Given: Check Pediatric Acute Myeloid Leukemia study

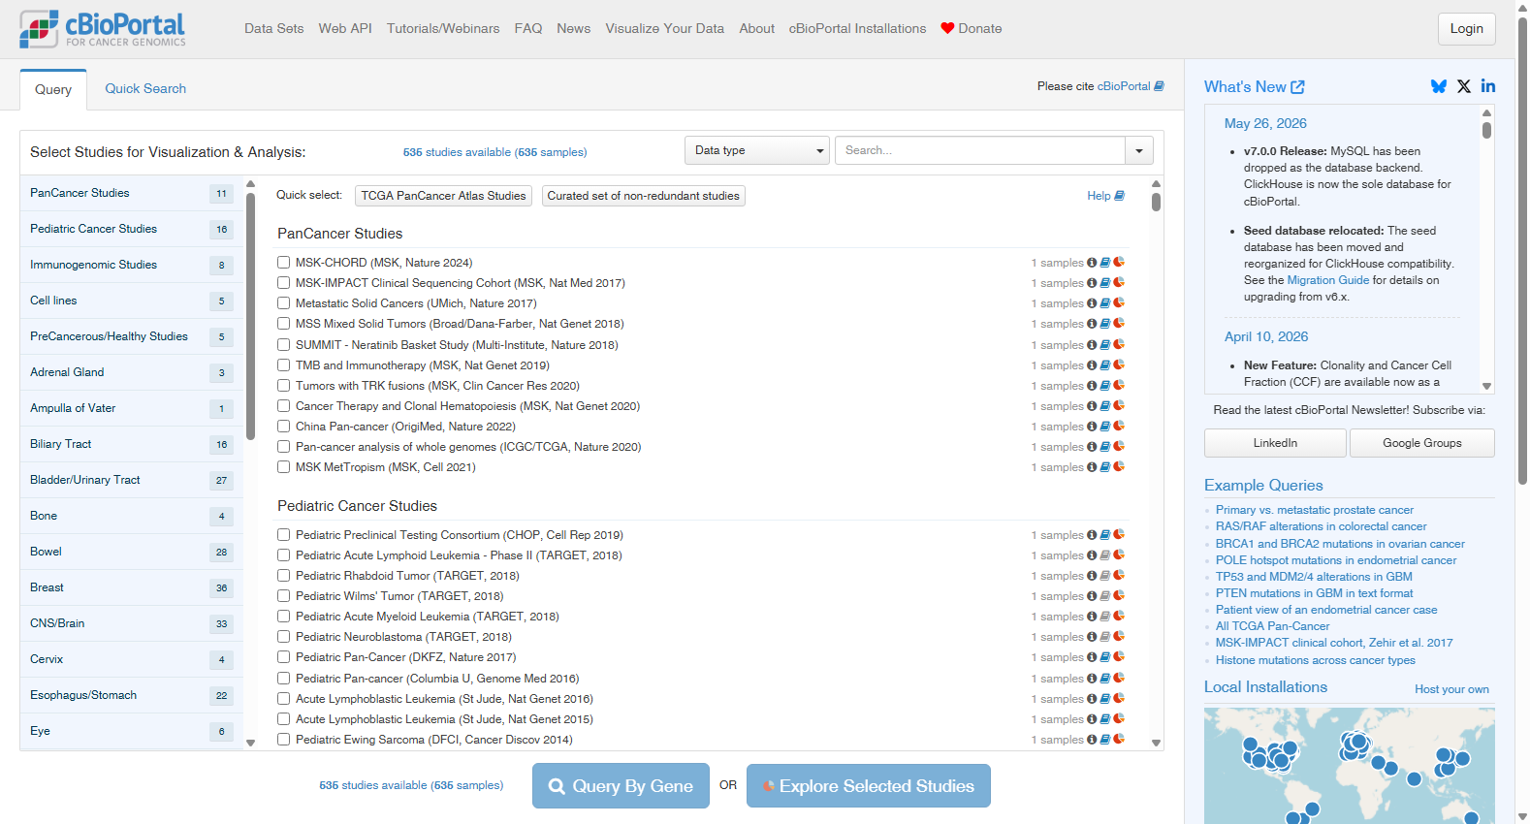Looking at the screenshot, I should tap(284, 617).
